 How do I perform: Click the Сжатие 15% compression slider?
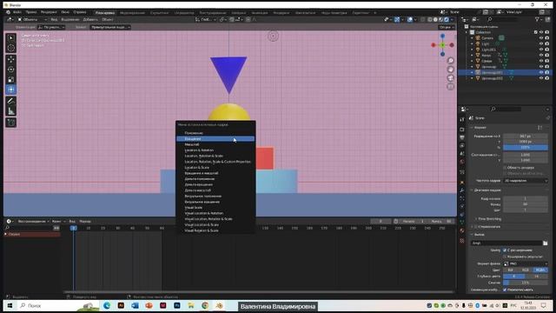click(526, 283)
